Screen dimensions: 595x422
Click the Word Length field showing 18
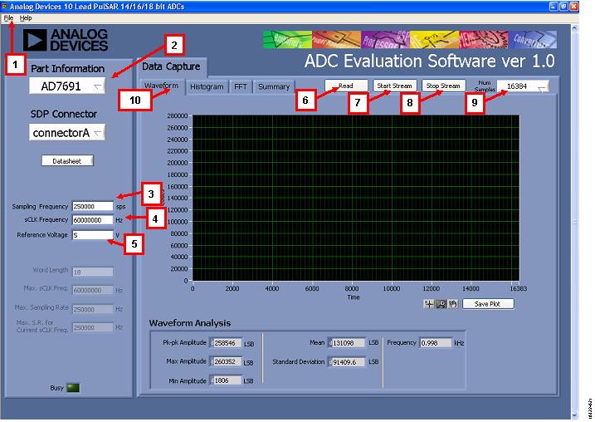(x=93, y=272)
